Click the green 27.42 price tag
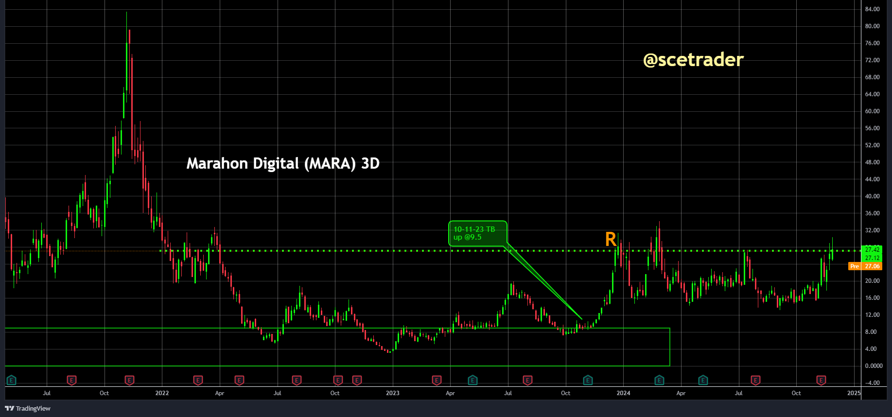 click(872, 250)
